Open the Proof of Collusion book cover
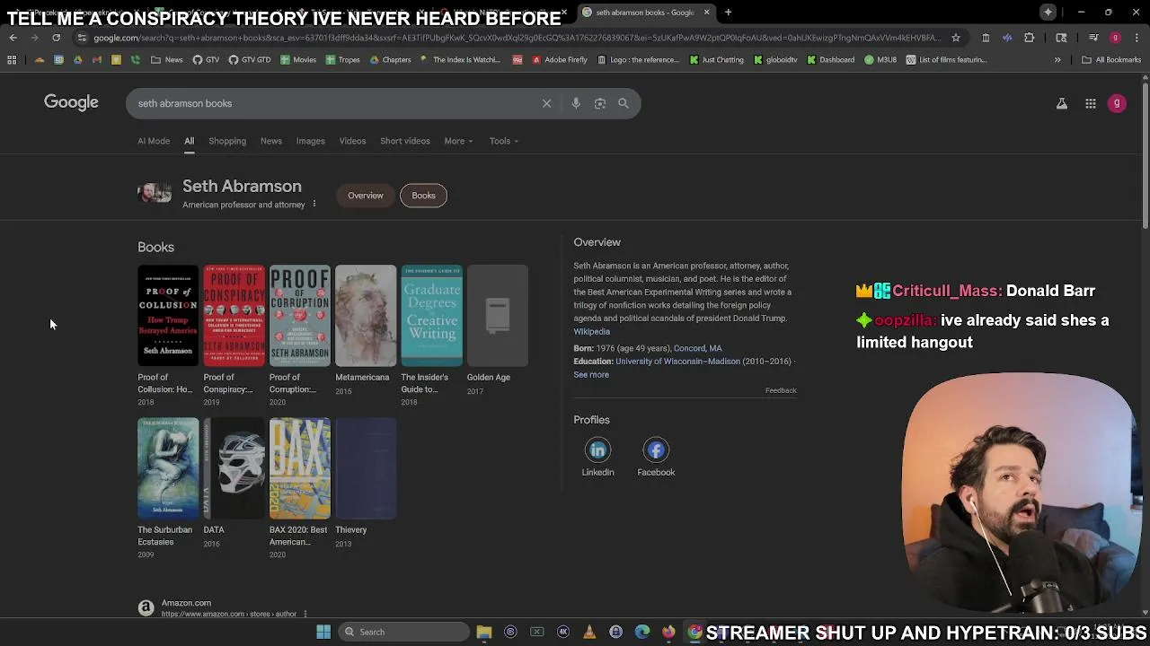 (168, 316)
